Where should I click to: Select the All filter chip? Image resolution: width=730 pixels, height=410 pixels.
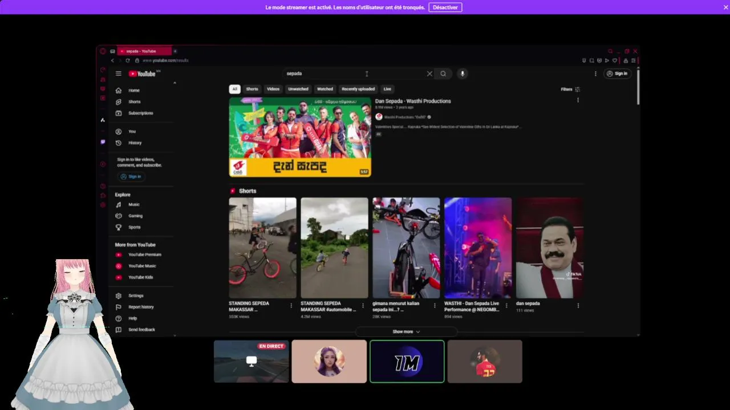click(234, 89)
